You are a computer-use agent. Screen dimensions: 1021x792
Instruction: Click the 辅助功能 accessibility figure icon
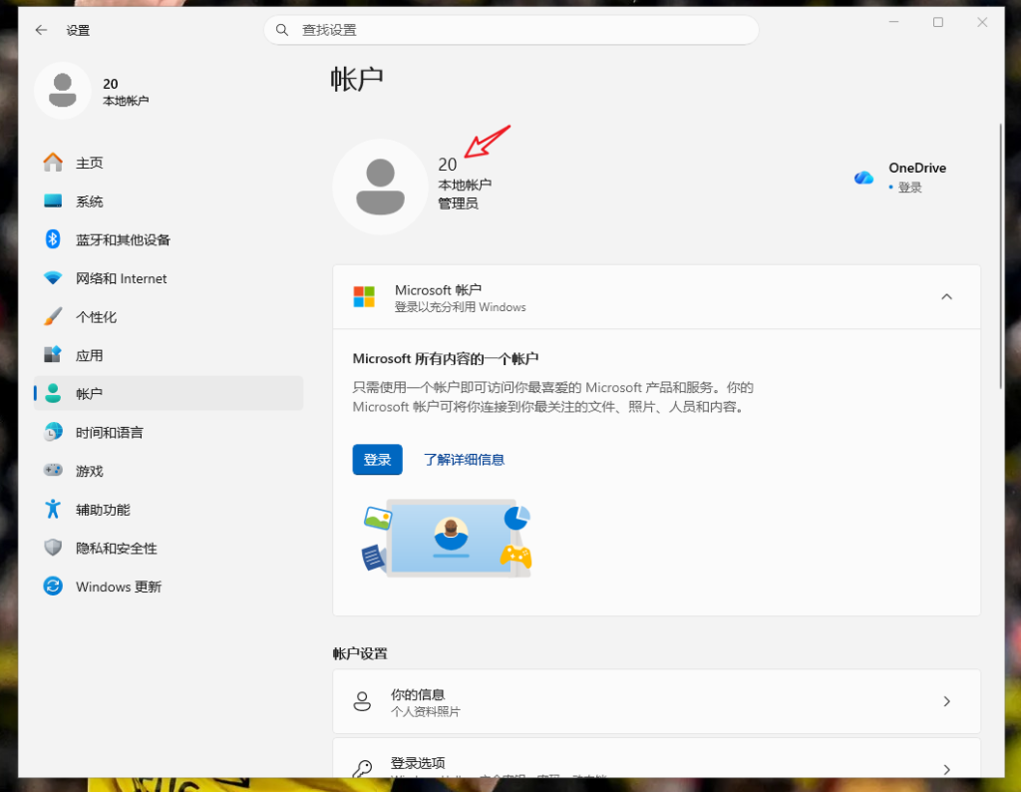pos(53,510)
